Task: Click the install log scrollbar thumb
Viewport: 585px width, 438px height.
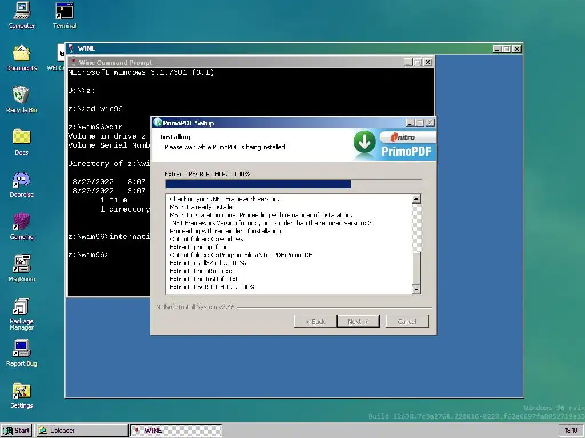Action: pos(416,268)
